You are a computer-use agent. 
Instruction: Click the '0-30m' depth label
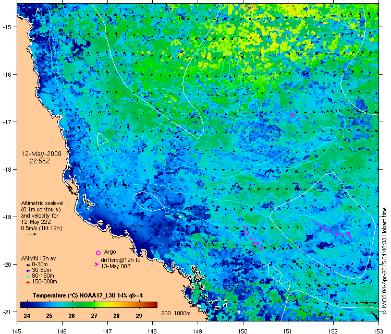coord(40,265)
